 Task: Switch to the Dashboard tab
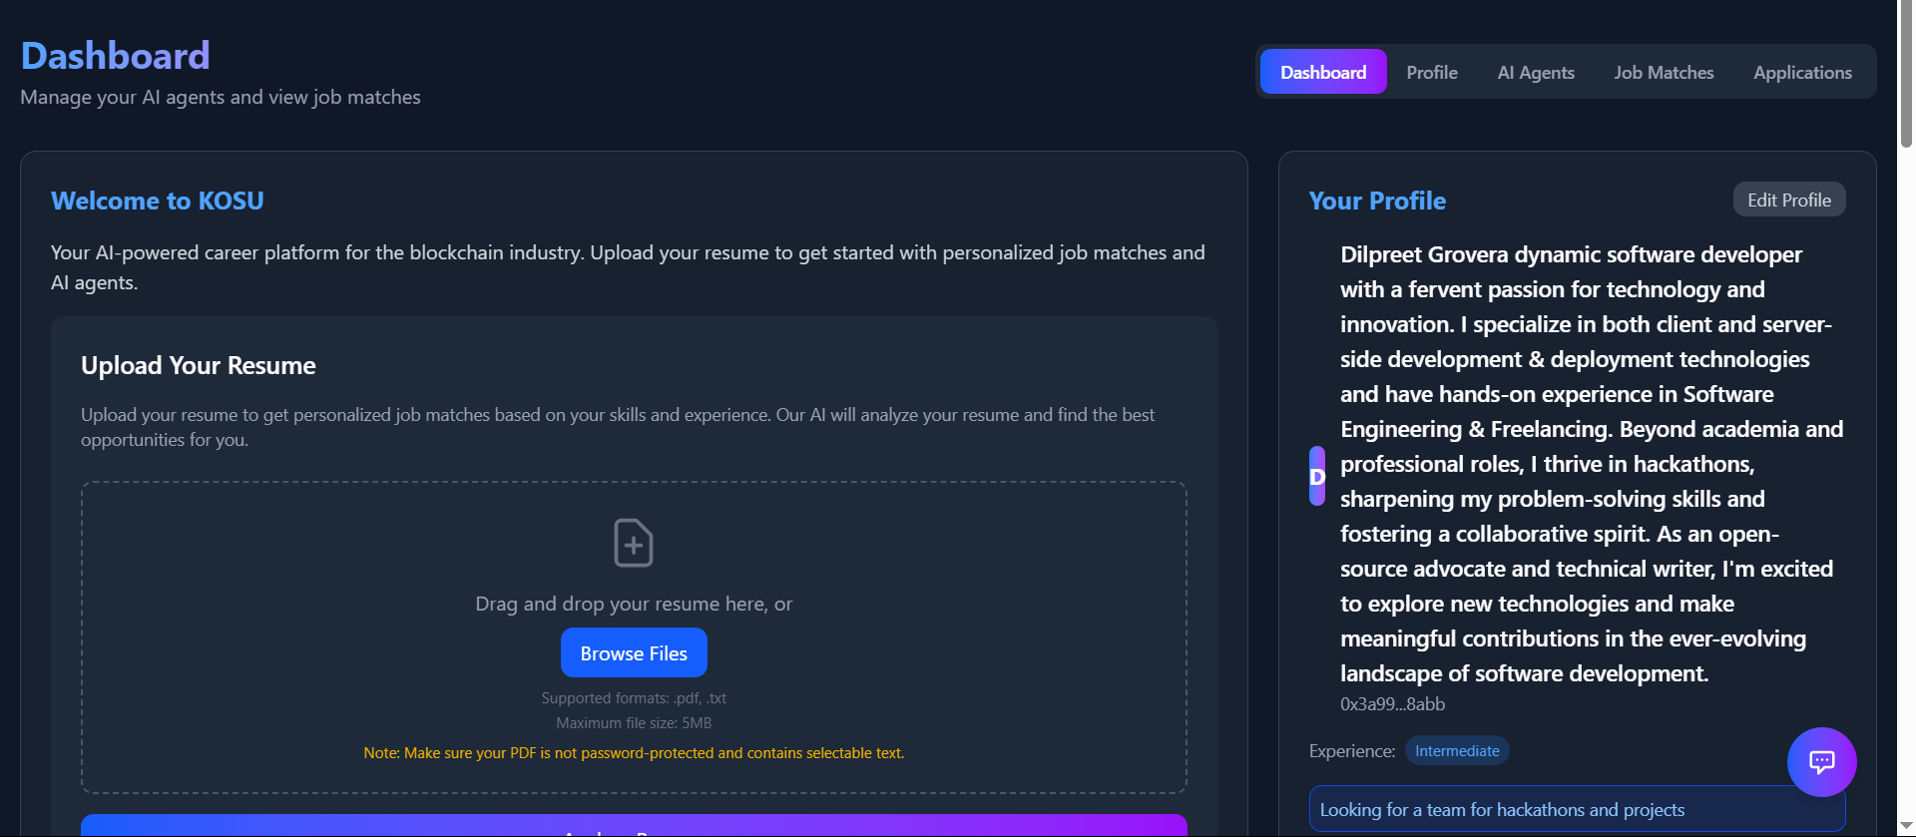pos(1323,72)
